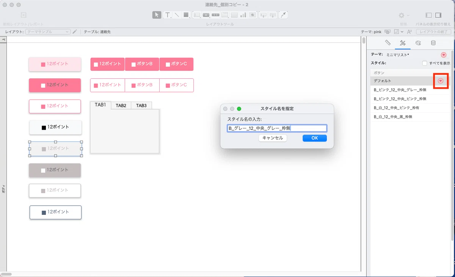Click filled pink ボタンB segment
The height and width of the screenshot is (277, 455).
tap(142, 64)
